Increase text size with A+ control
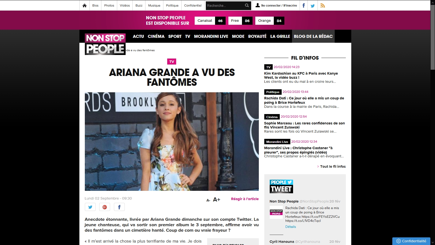 pyautogui.click(x=217, y=200)
